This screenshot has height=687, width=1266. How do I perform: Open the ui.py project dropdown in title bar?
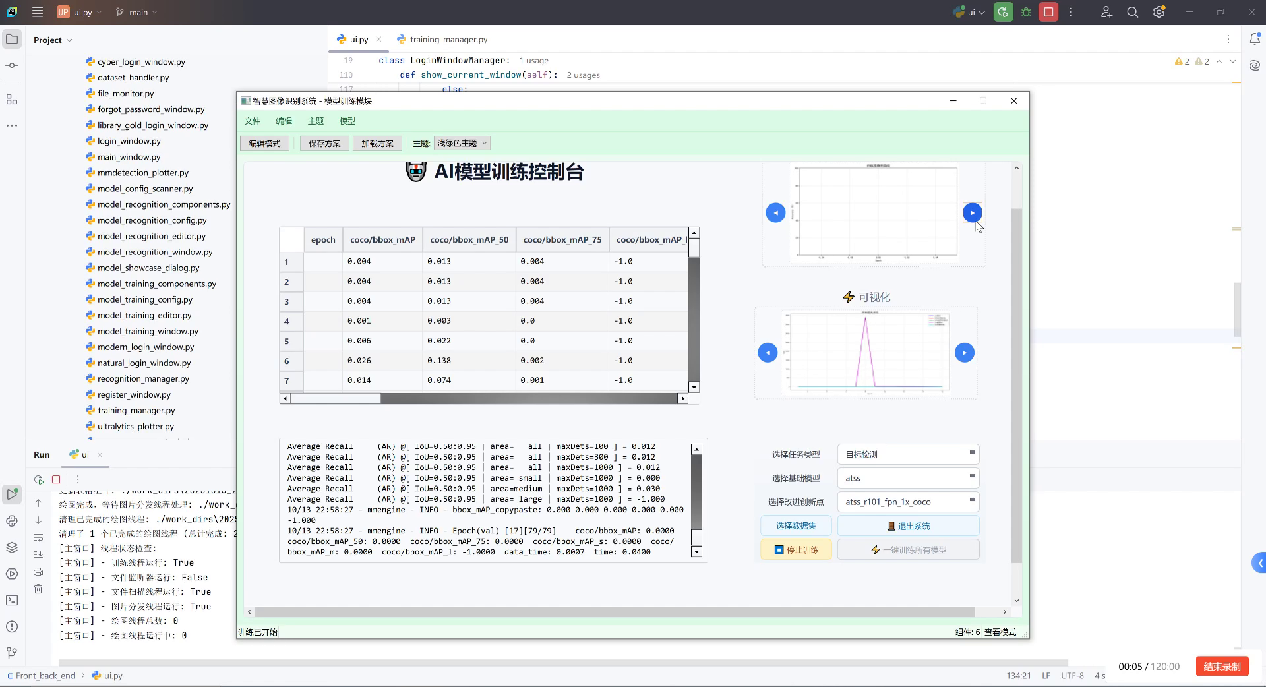click(80, 12)
